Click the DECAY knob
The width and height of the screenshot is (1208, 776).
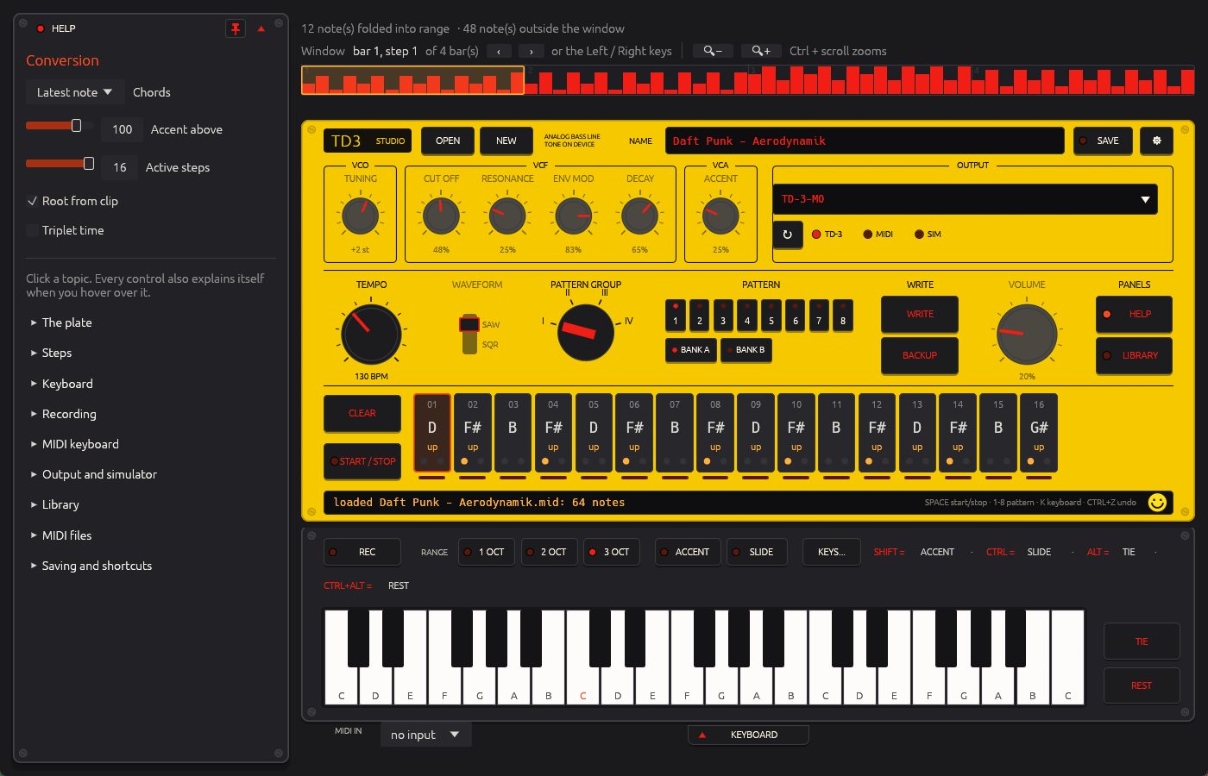(x=639, y=216)
